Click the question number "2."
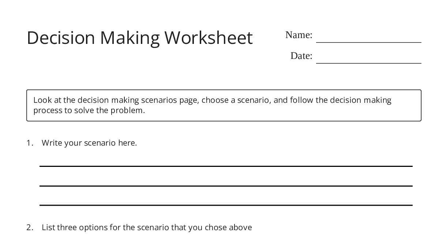Image resolution: width=439 pixels, height=247 pixels. click(30, 228)
